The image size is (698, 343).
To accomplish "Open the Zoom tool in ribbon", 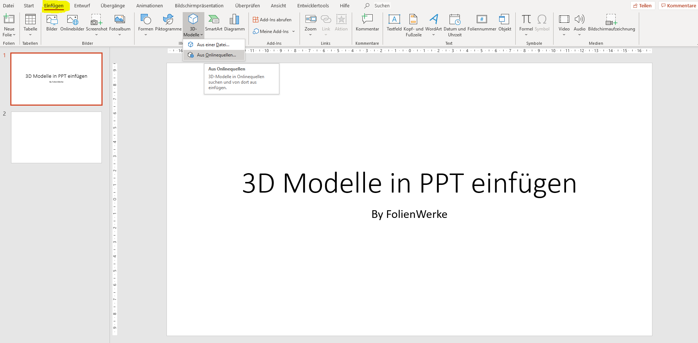I will pyautogui.click(x=311, y=19).
